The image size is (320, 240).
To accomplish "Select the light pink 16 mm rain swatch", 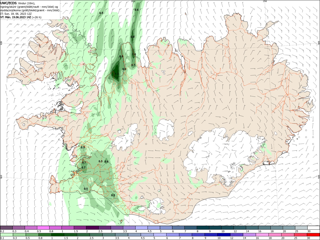I will pos(262,235).
